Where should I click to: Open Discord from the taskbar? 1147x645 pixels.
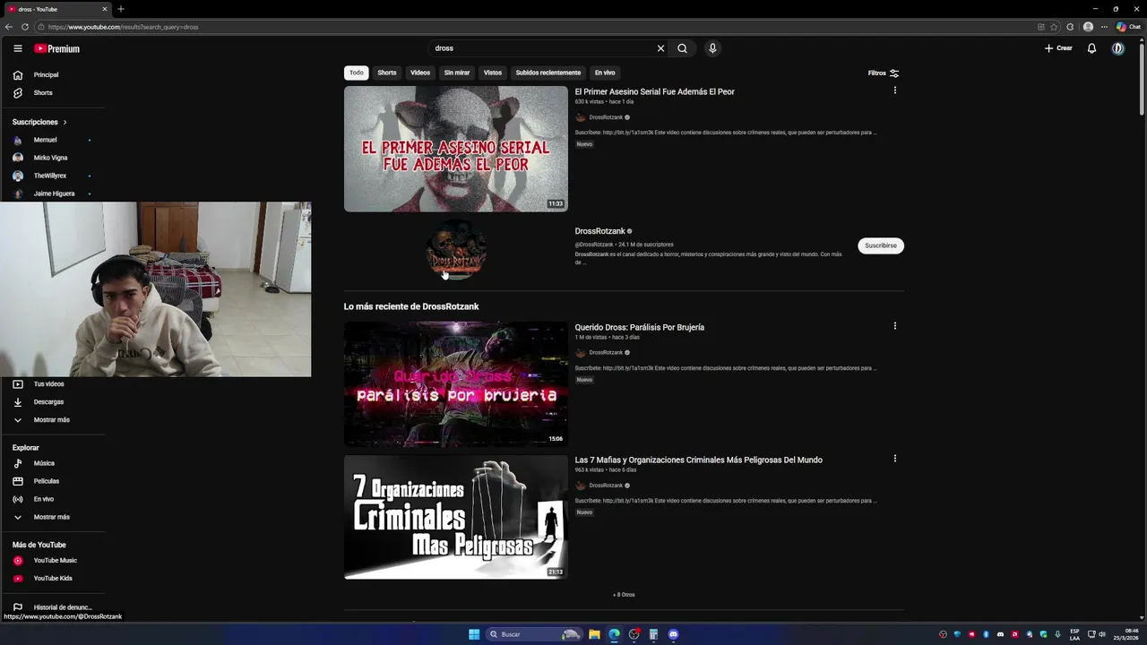[673, 634]
